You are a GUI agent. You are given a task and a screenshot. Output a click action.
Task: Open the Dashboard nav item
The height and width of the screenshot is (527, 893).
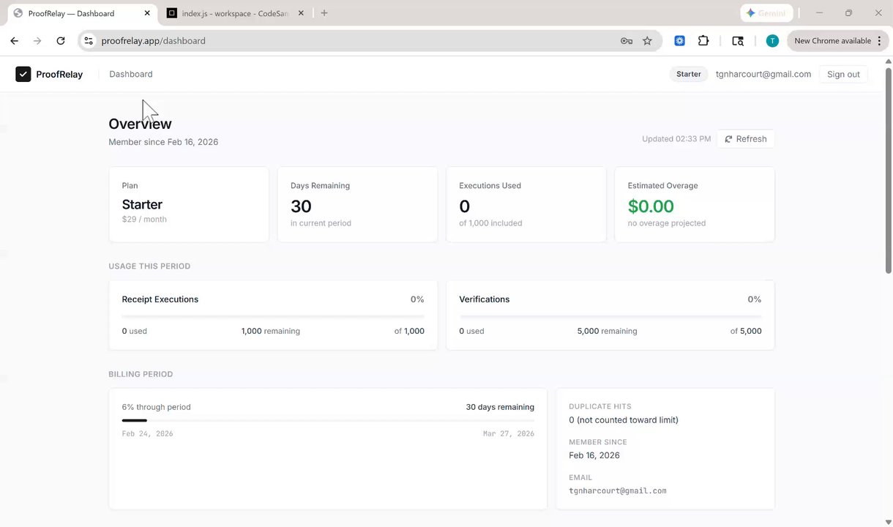point(131,74)
